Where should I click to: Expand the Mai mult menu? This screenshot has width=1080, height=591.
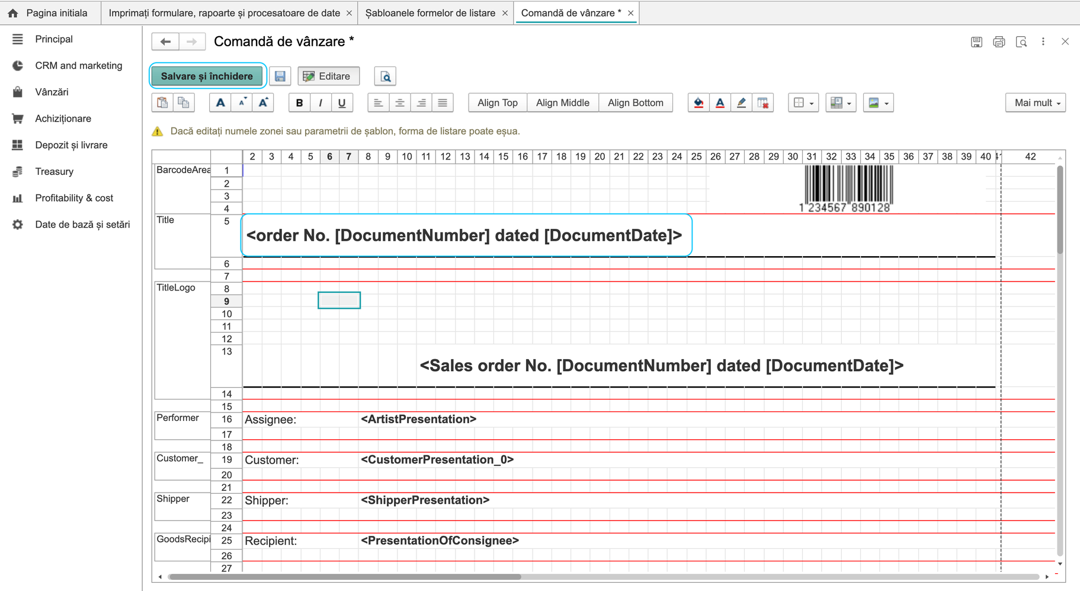click(1036, 103)
